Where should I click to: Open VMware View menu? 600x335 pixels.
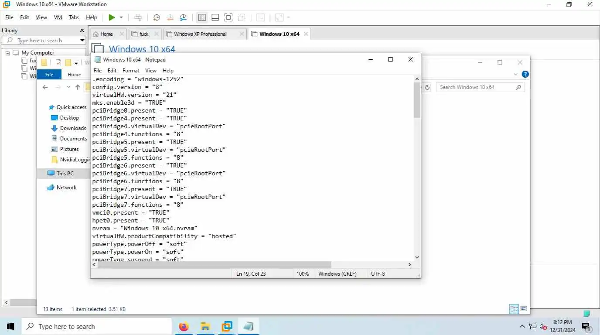(x=41, y=17)
